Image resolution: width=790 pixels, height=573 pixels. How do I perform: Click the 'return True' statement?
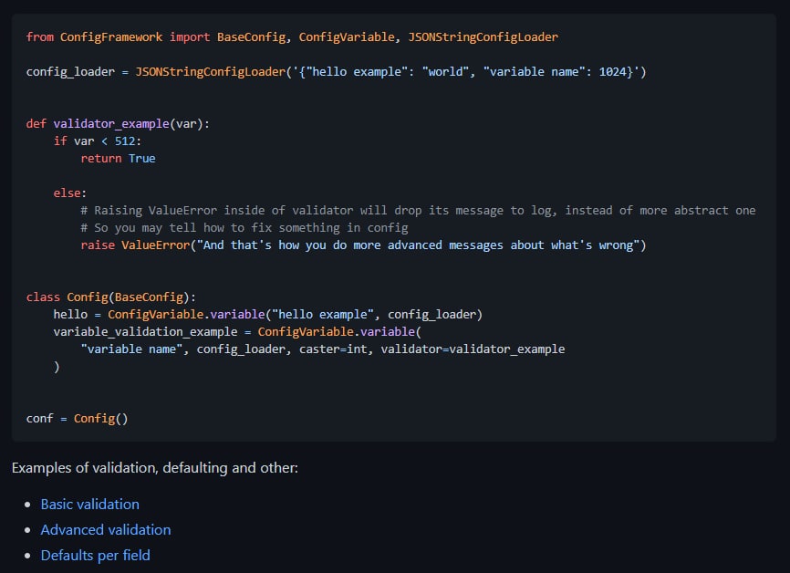(x=118, y=158)
